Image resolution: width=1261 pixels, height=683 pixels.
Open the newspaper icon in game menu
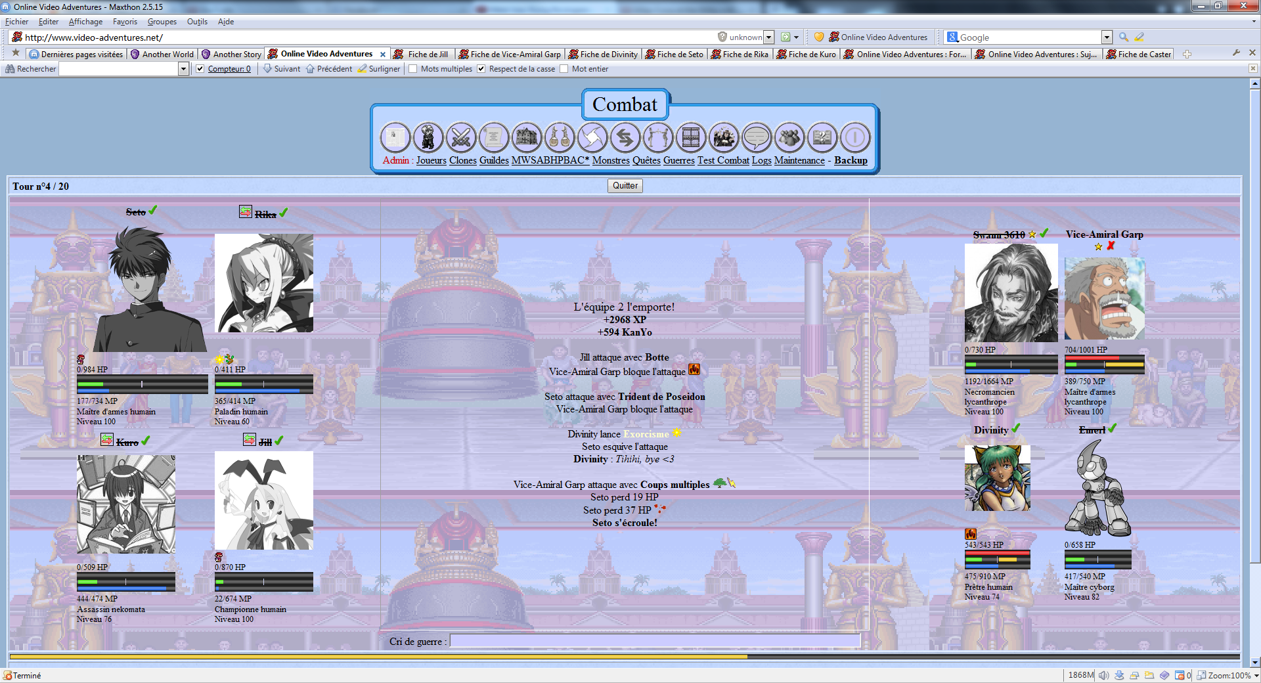[395, 138]
